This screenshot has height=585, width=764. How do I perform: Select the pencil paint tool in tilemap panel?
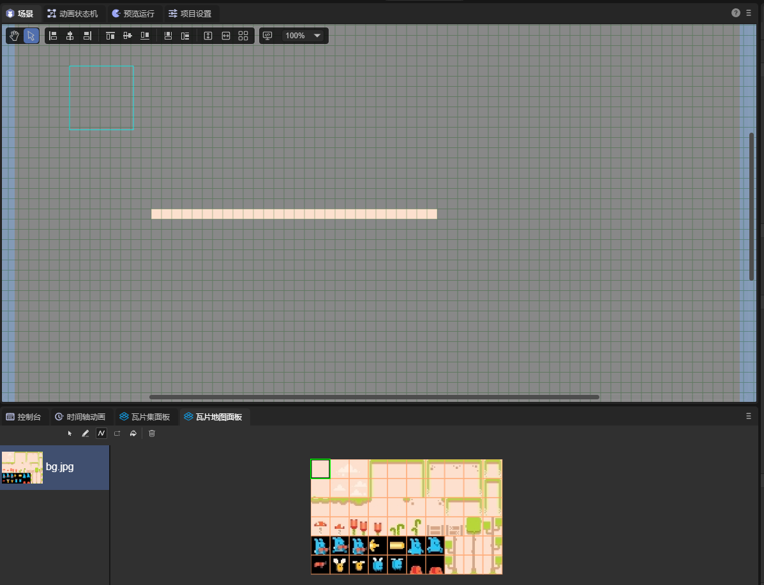click(86, 433)
